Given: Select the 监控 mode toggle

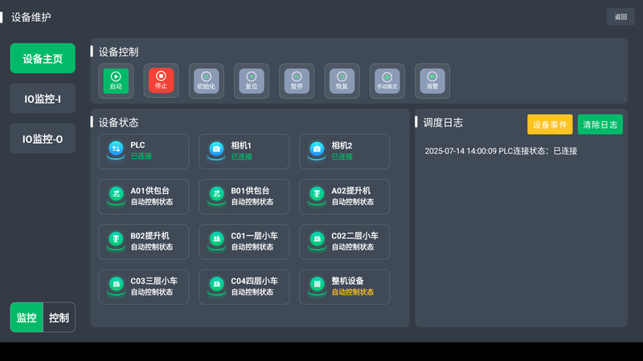Looking at the screenshot, I should 27,317.
